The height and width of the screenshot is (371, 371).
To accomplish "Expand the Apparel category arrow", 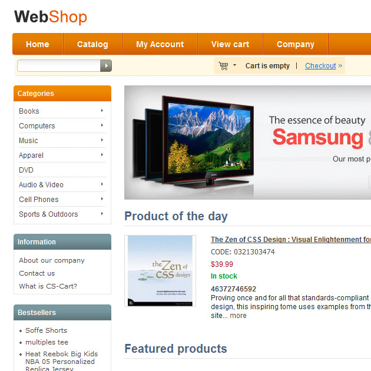I will tap(102, 155).
